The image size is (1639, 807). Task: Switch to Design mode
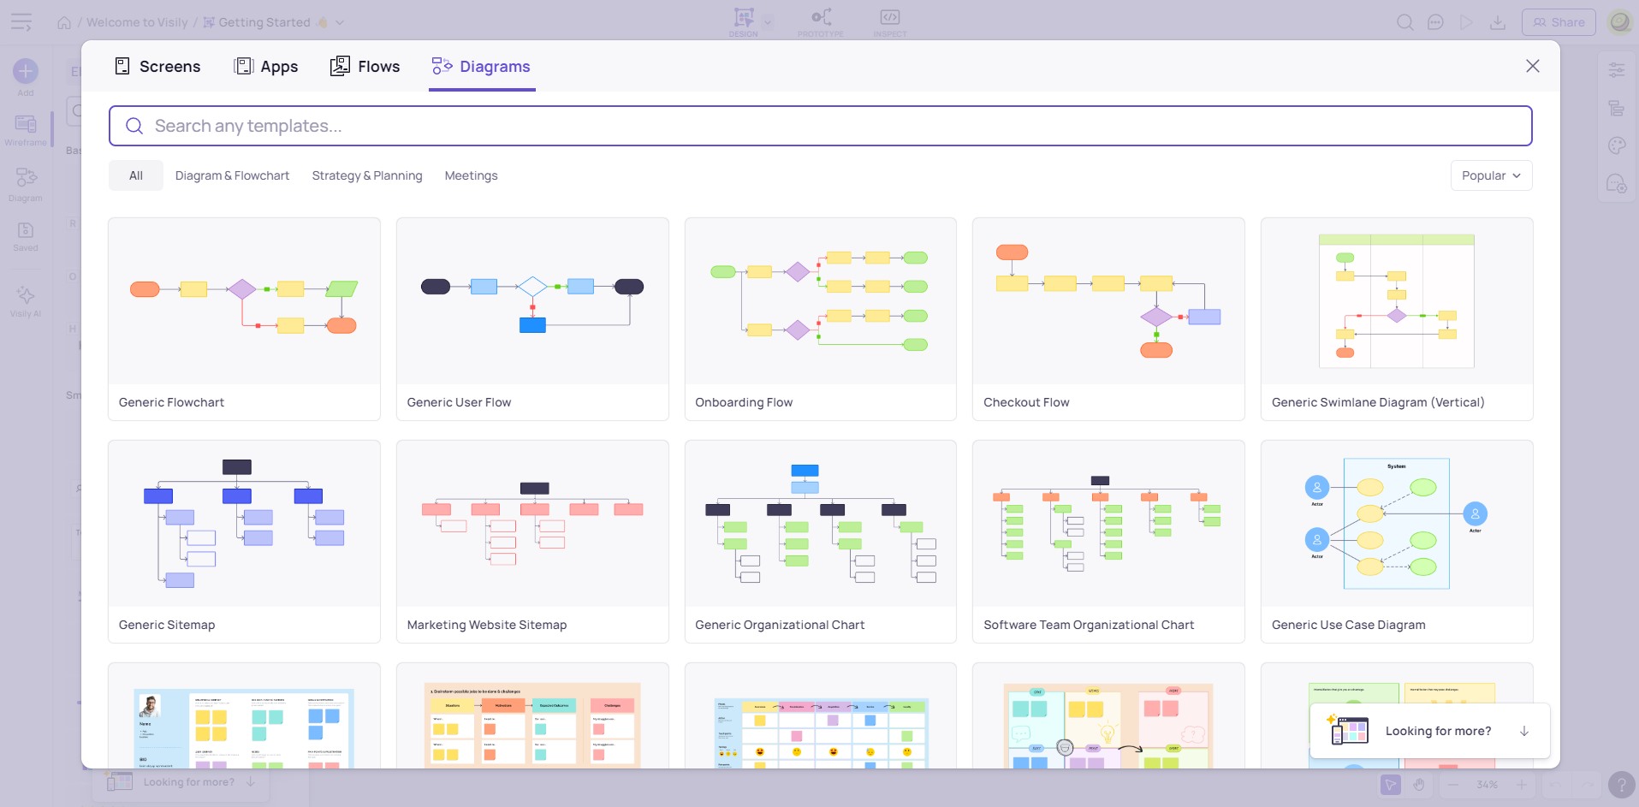pyautogui.click(x=743, y=21)
